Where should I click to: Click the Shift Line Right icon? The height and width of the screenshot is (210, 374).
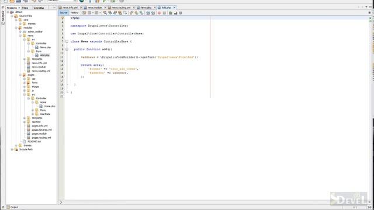[153, 13]
